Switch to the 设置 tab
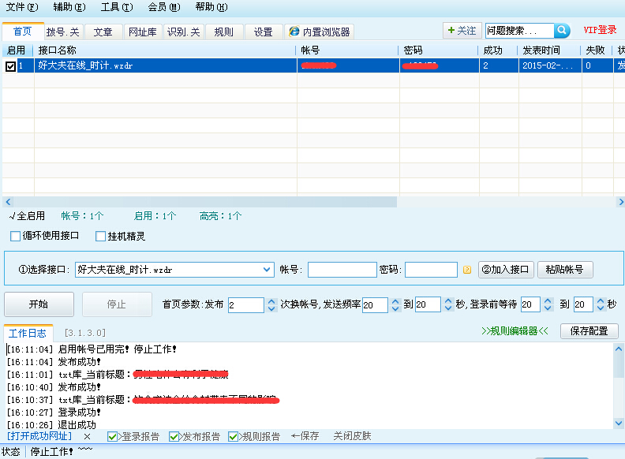 click(x=263, y=32)
